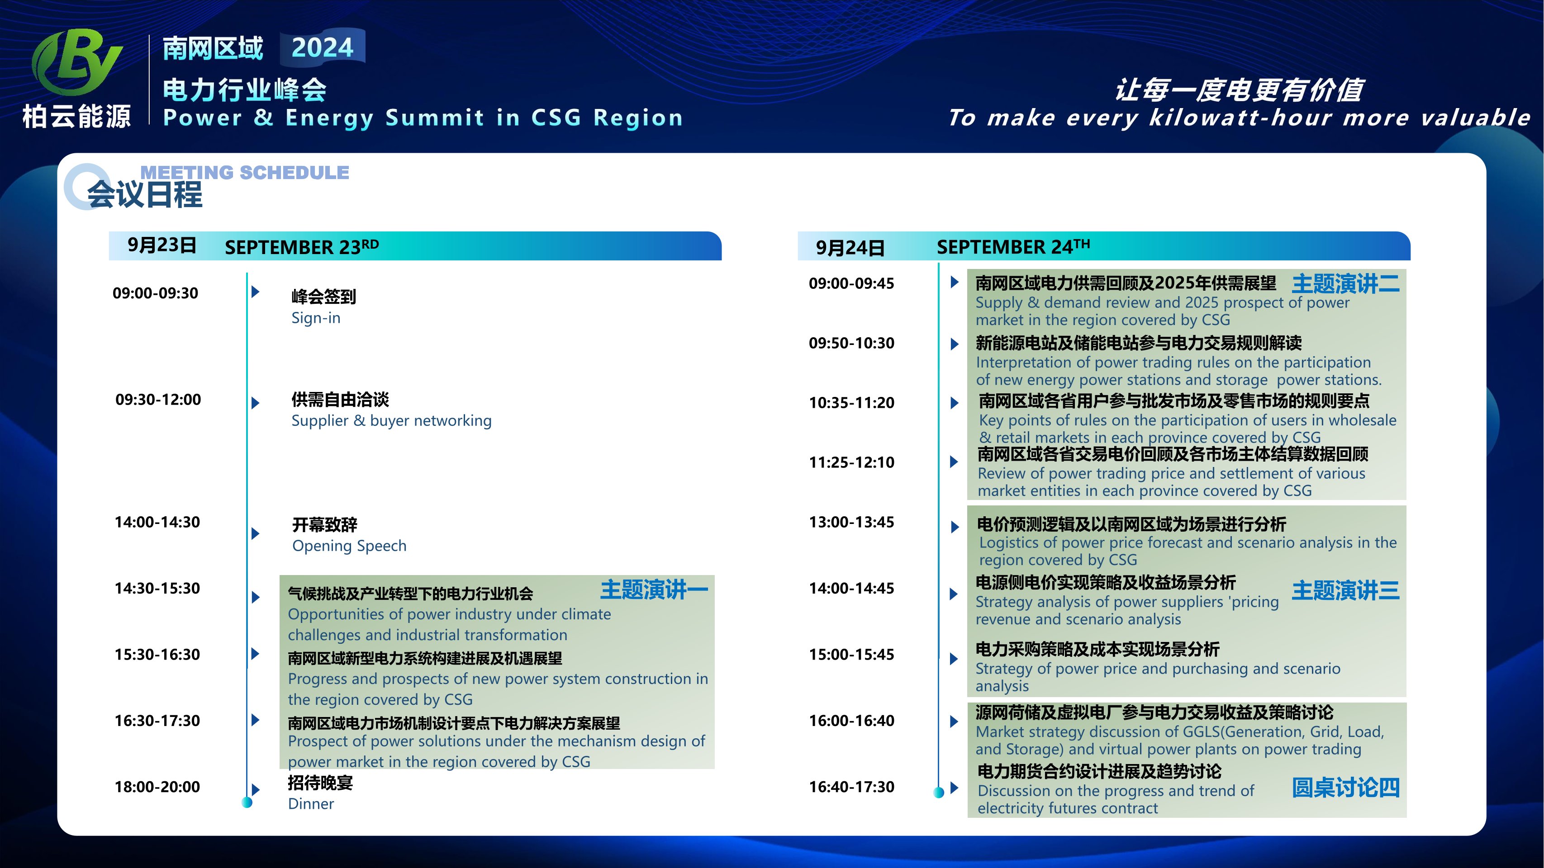Click the 供需自由洽谈 entry
Image resolution: width=1544 pixels, height=868 pixels.
pos(340,400)
